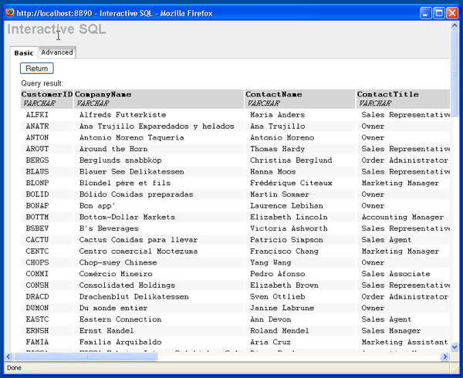Click the horizontal scrollbar right arrow

444,356
